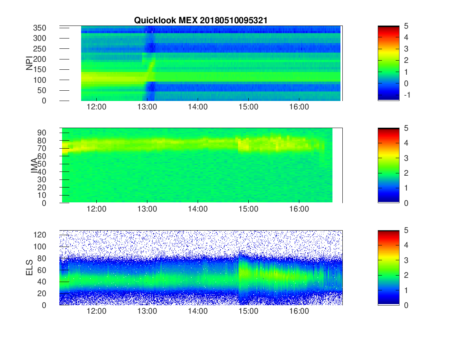Click the 12:00 label under ELS panel

click(97, 312)
